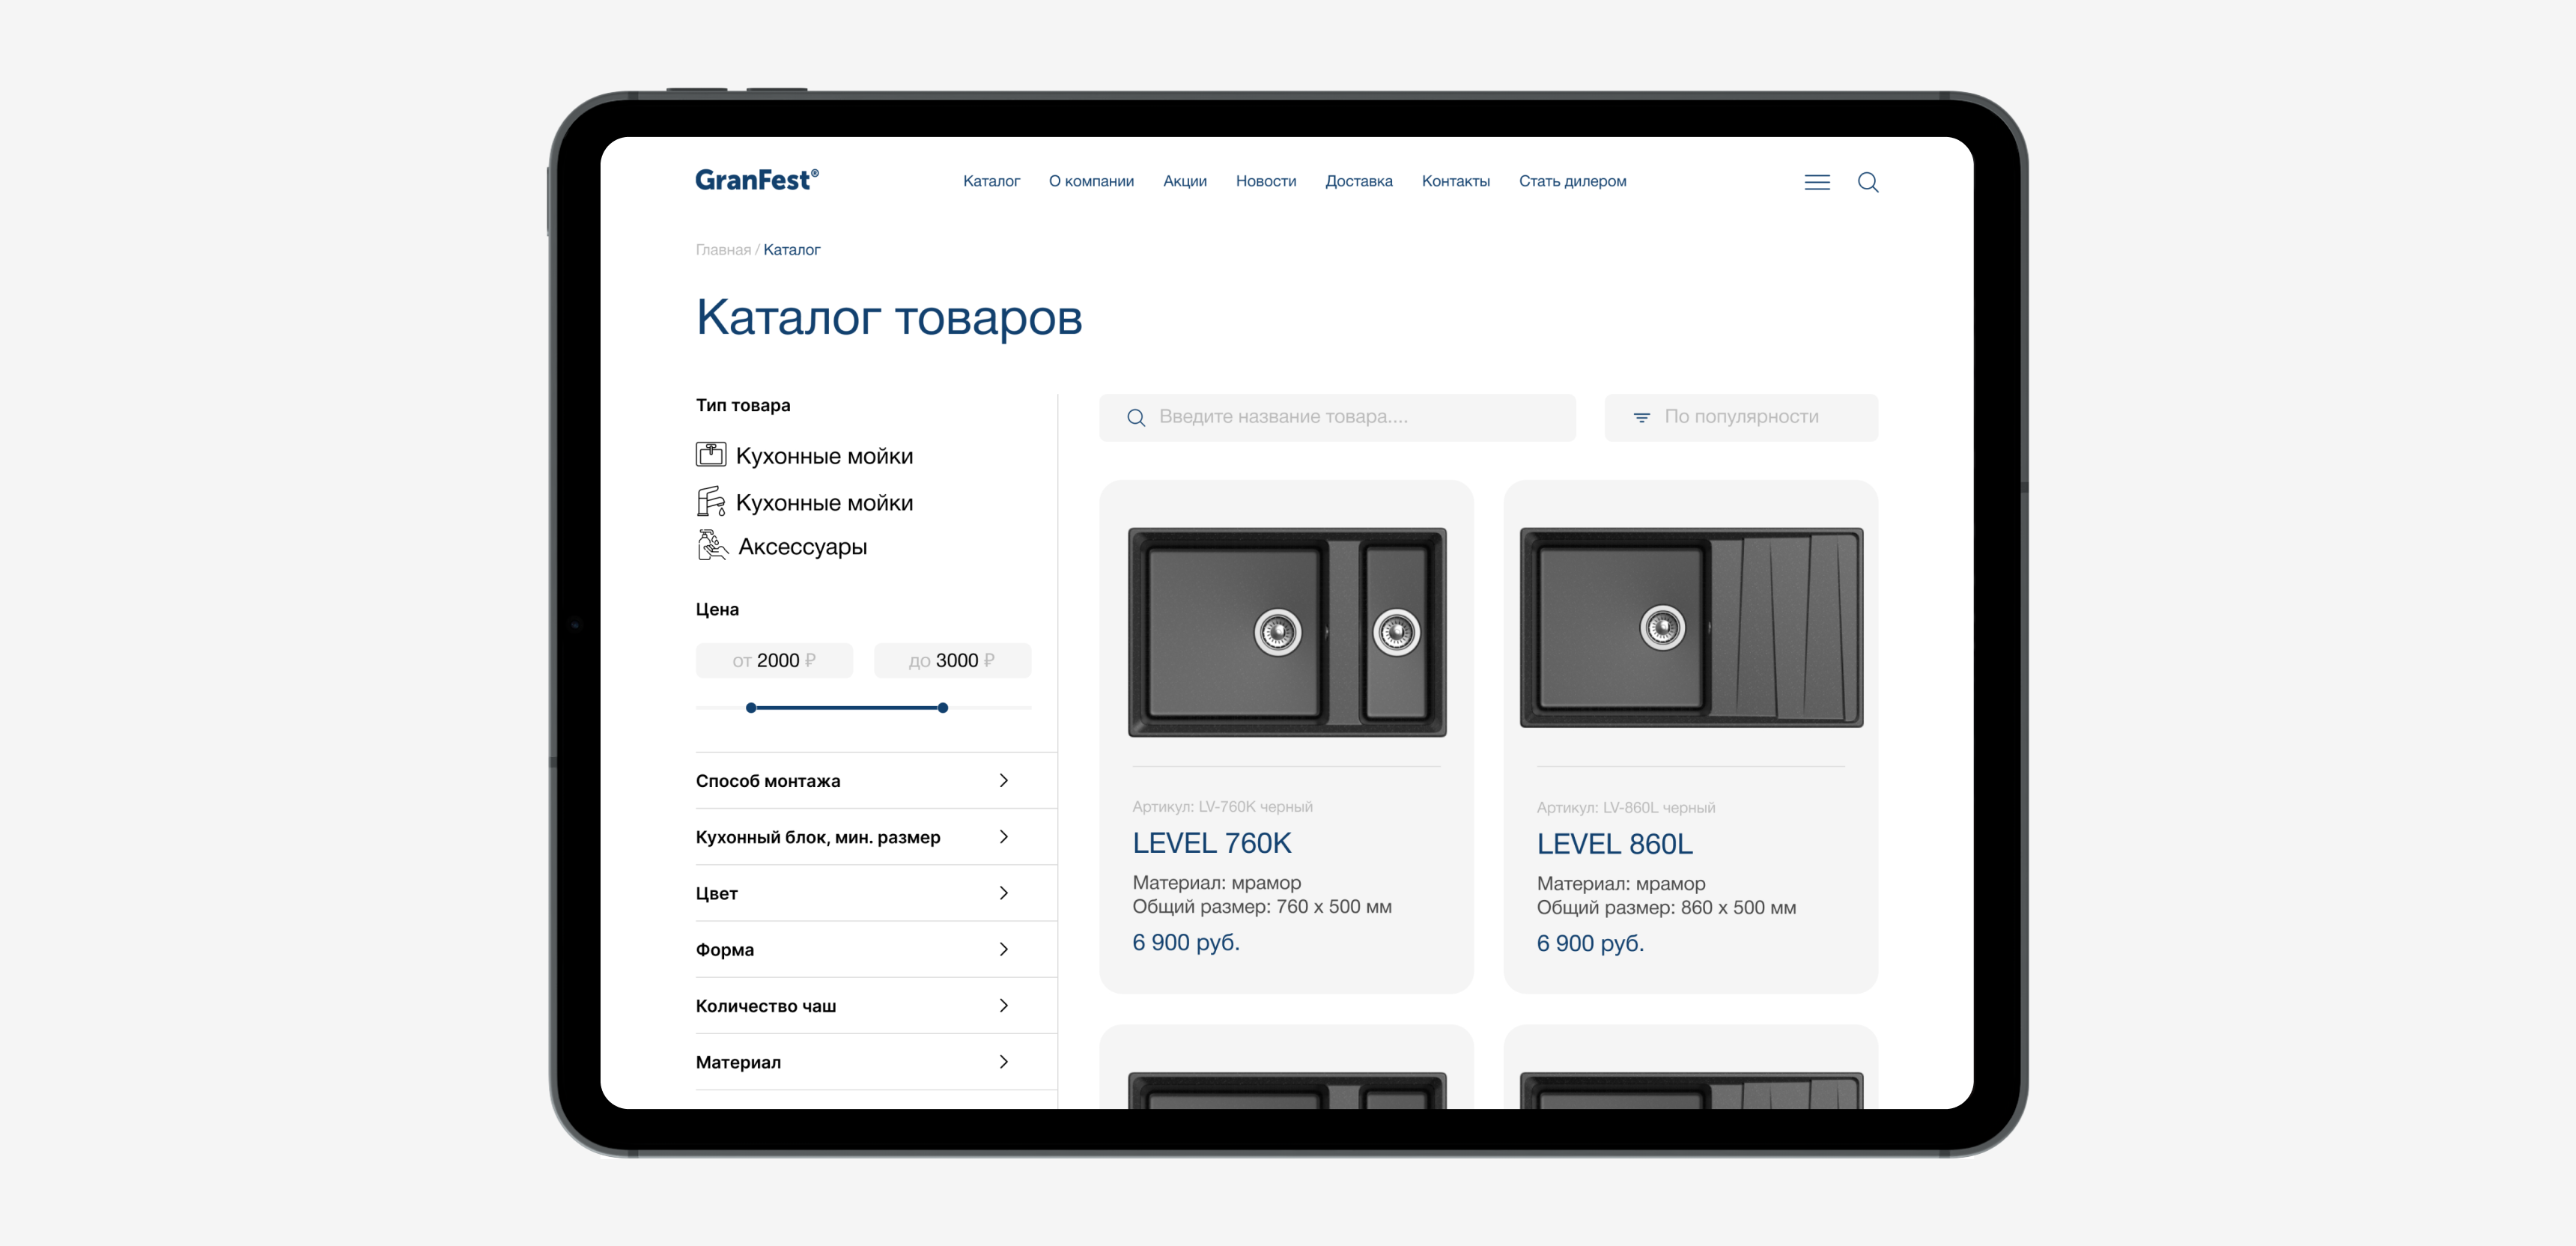The width and height of the screenshot is (2576, 1246).
Task: Click the GranFest logo
Action: click(757, 180)
